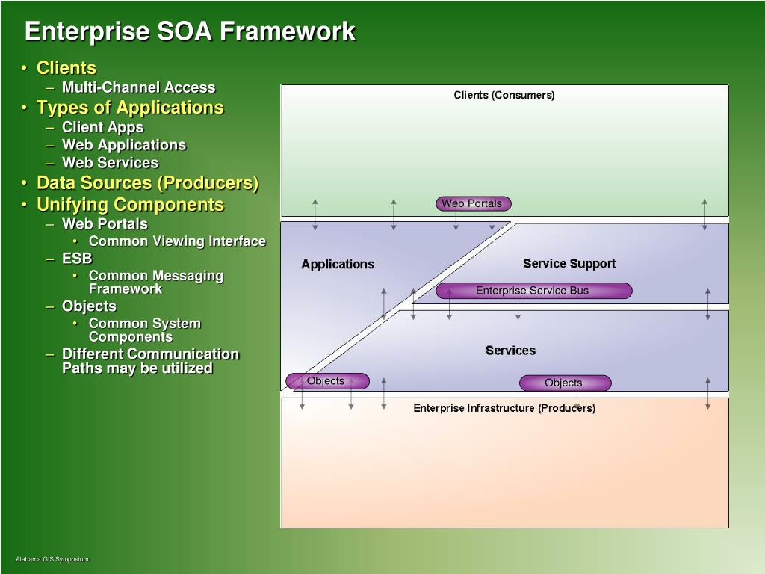Screen dimensions: 765x574
Task: Select Data Sources (Producers) heading
Action: pyautogui.click(x=148, y=183)
